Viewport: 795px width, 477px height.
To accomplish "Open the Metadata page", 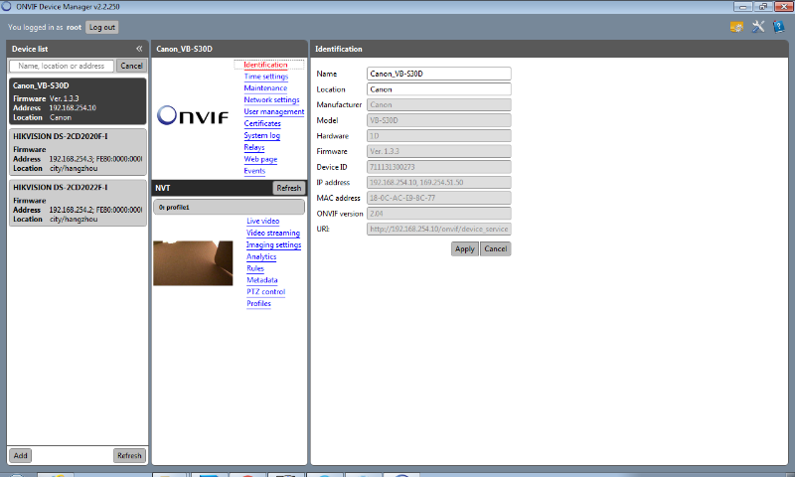I will click(x=262, y=280).
